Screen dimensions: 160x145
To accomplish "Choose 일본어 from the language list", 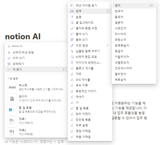I will coord(134,23).
